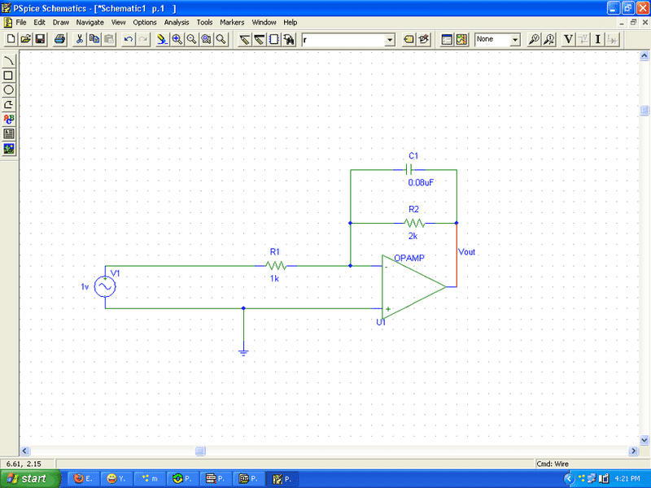Choose the Draw Text ABC tool
The height and width of the screenshot is (488, 651).
click(9, 120)
